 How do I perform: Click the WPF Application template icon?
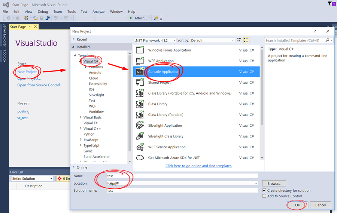140,61
